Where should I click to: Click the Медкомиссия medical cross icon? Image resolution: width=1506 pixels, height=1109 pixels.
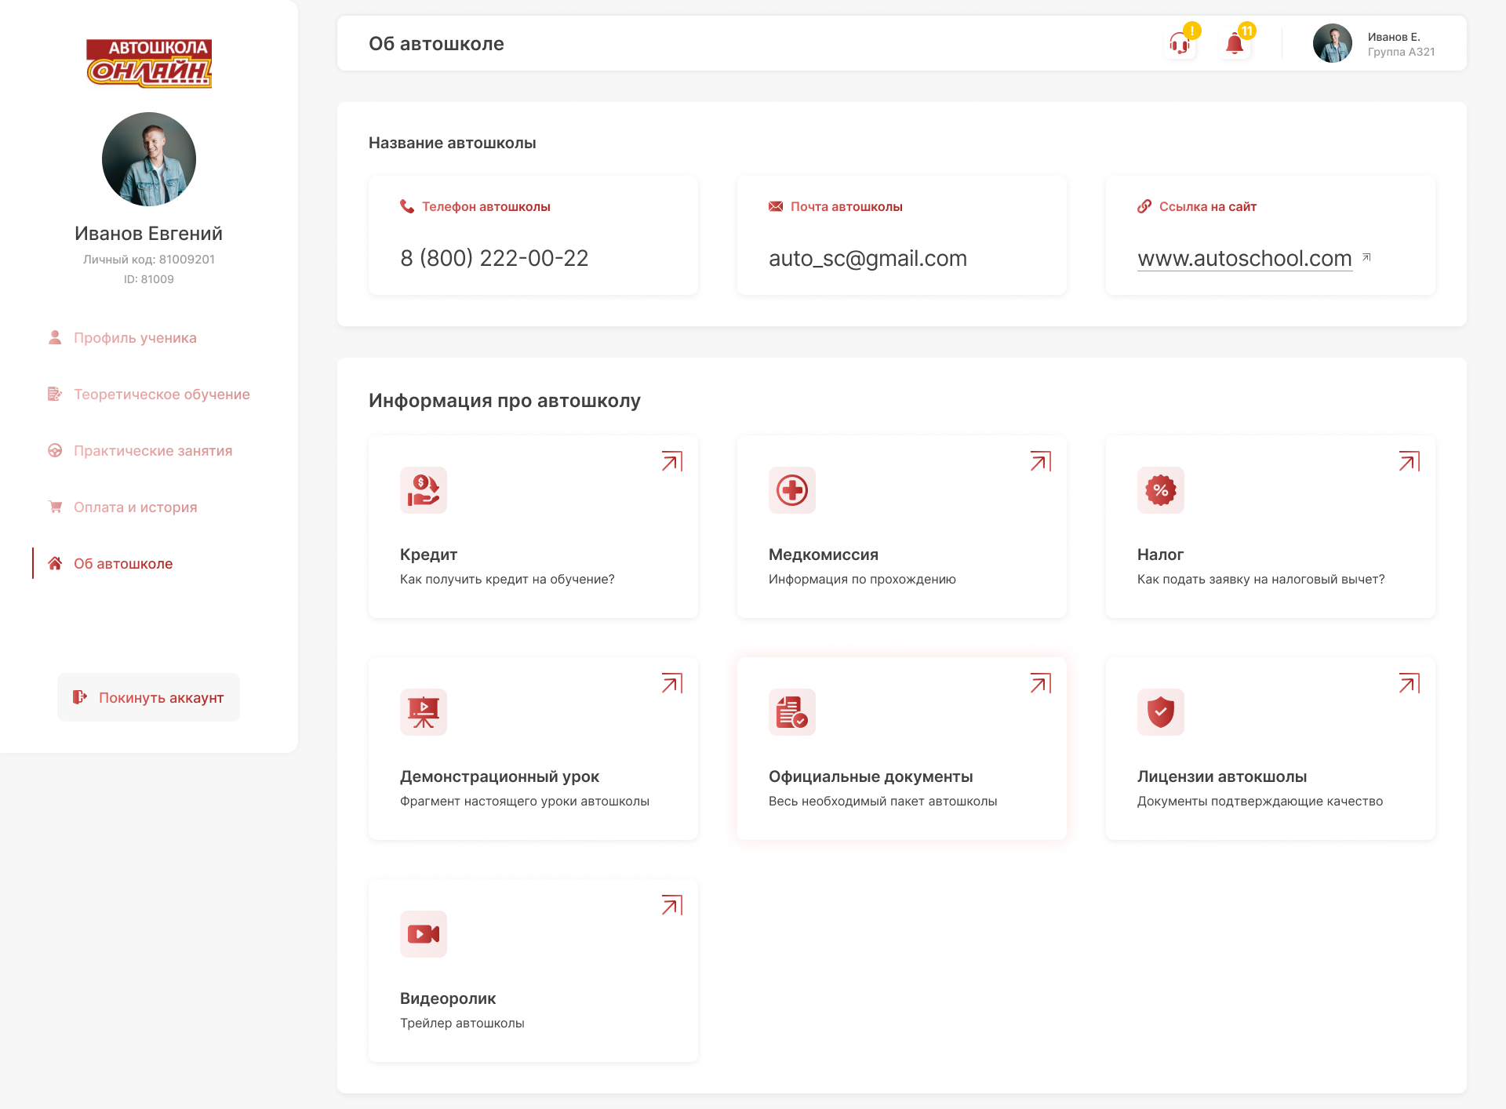[x=792, y=490]
